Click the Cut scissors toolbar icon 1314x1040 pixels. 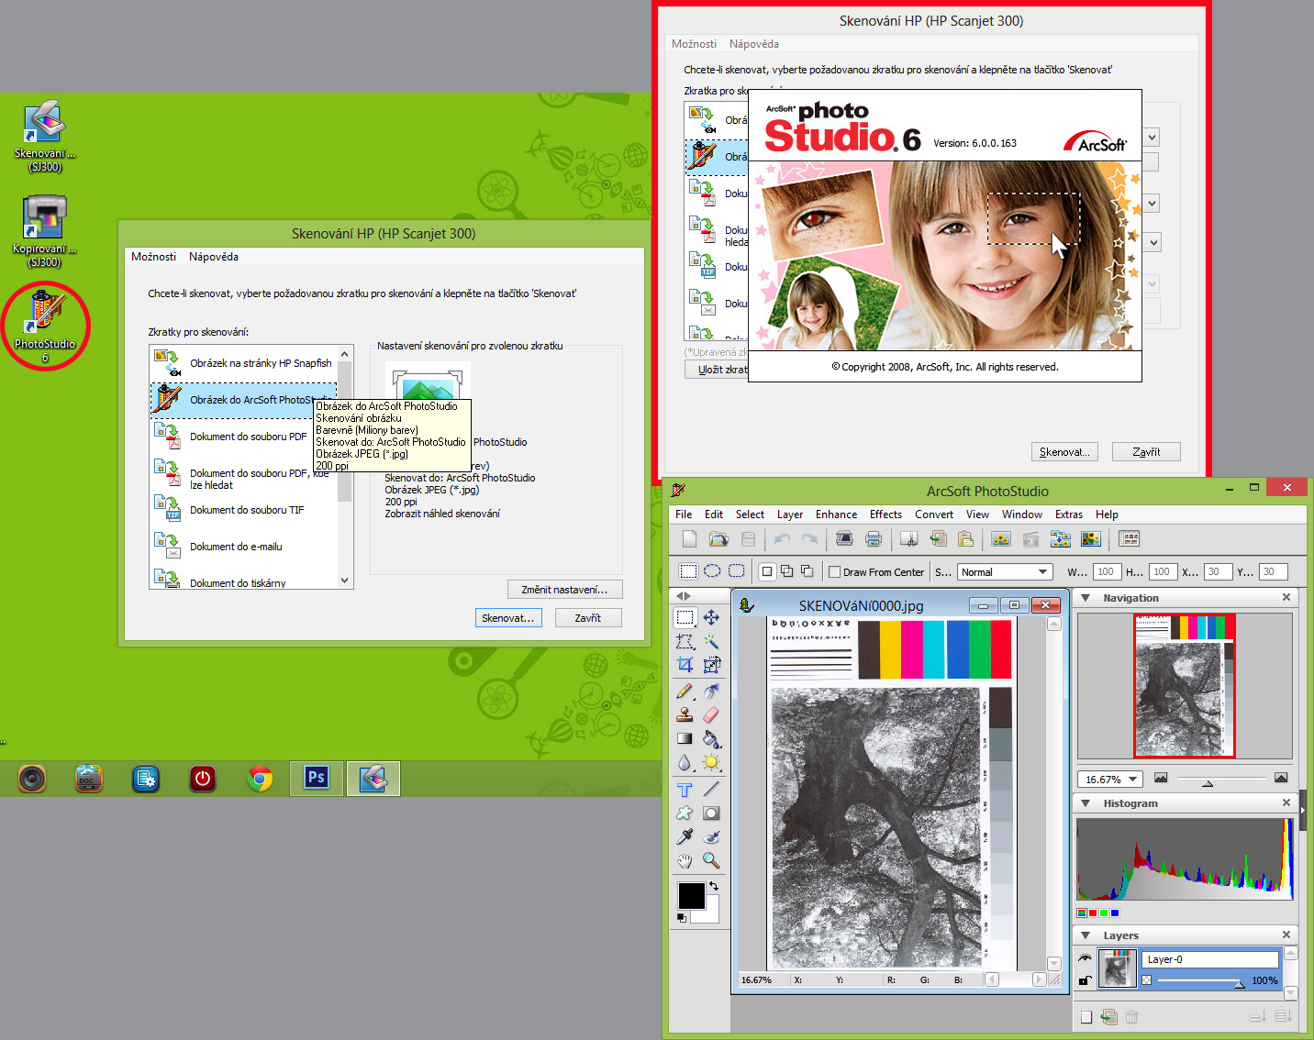click(908, 539)
